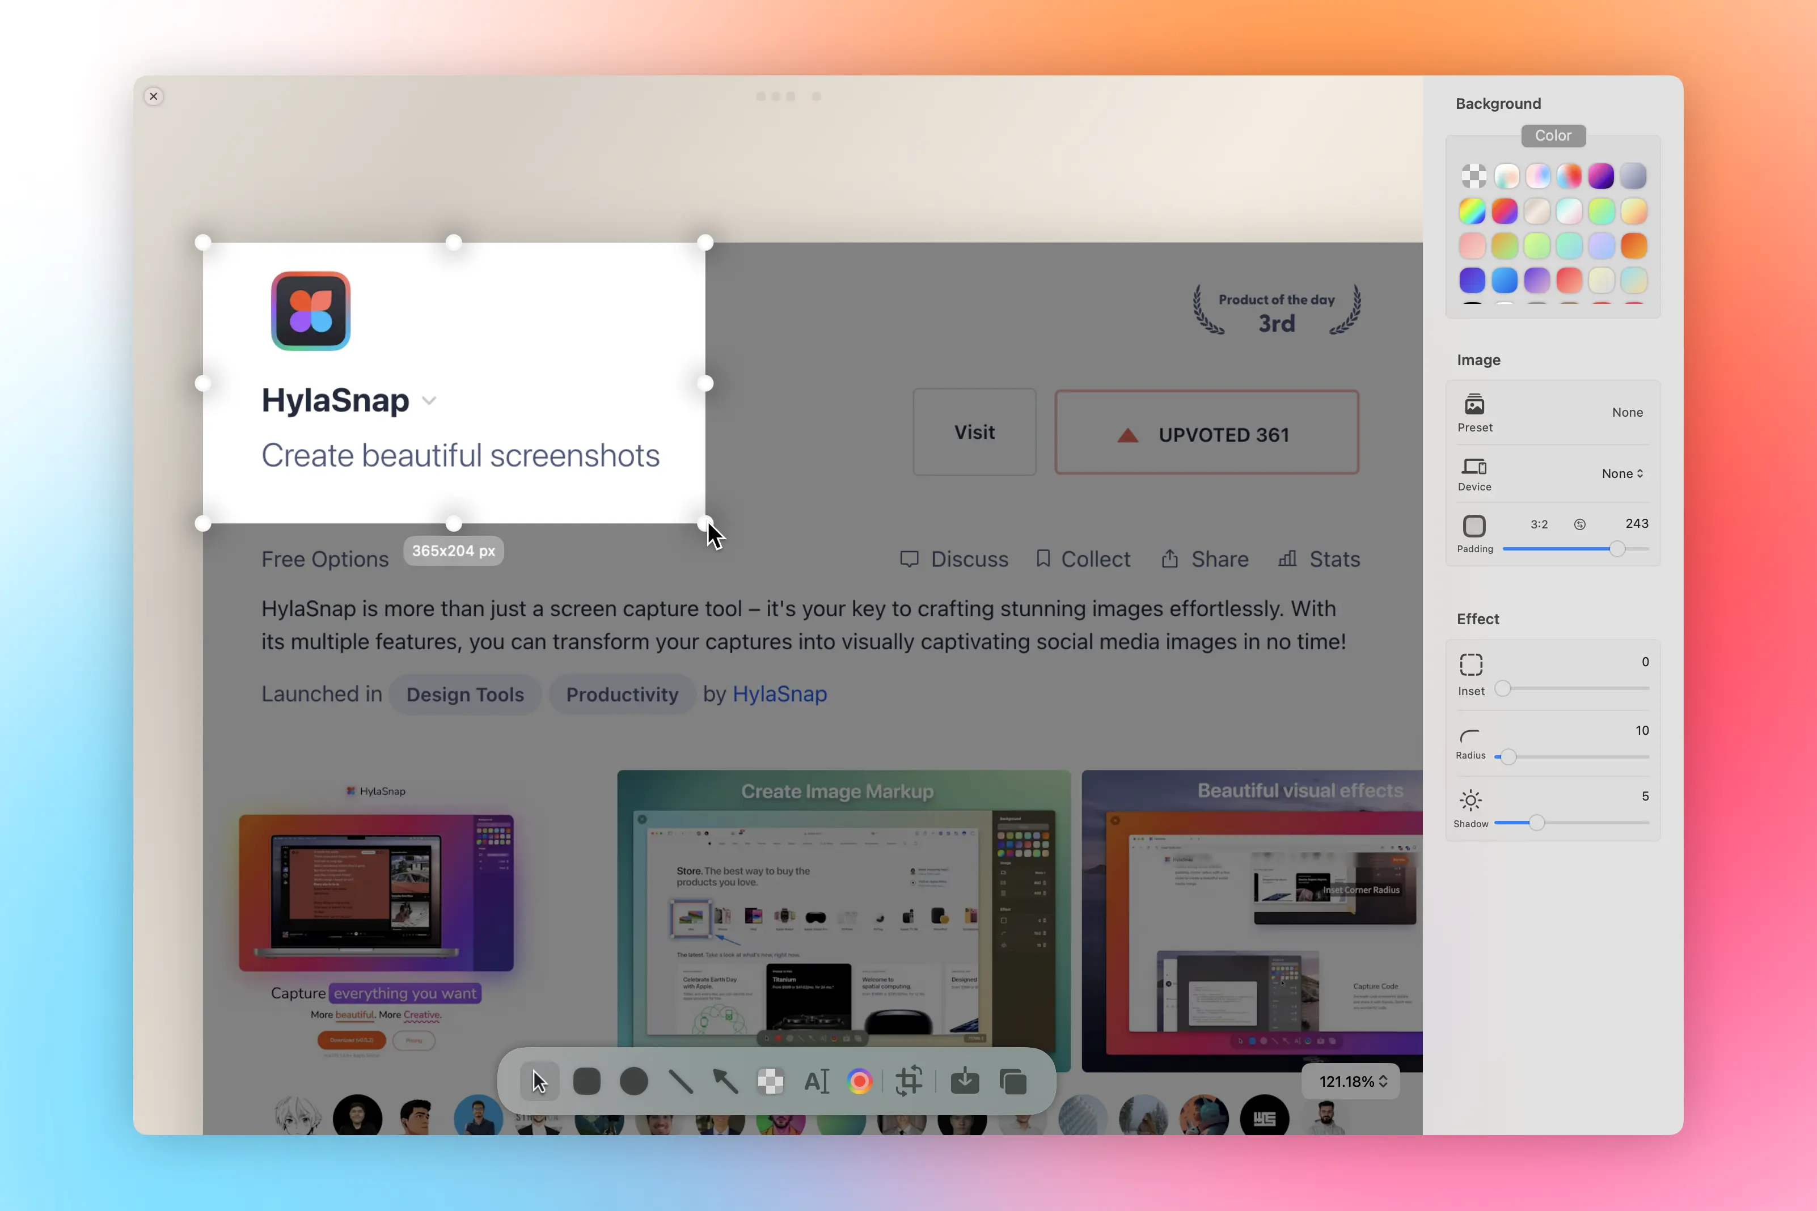This screenshot has height=1211, width=1817.
Task: Toggle the padding aspect ratio lock icon
Action: pos(1580,524)
